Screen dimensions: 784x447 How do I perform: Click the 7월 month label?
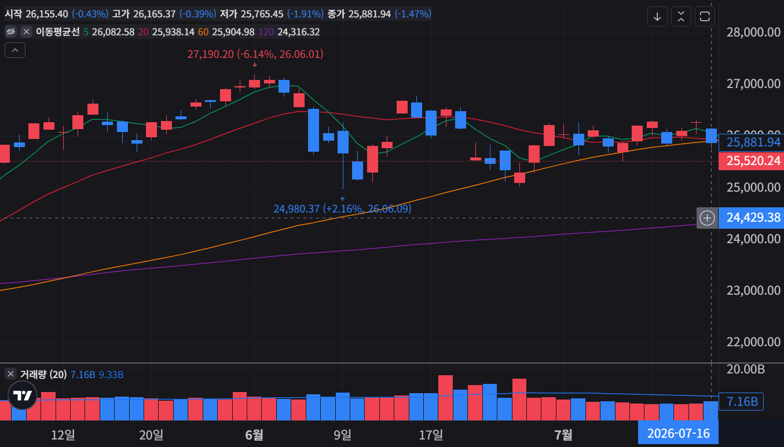click(x=563, y=434)
